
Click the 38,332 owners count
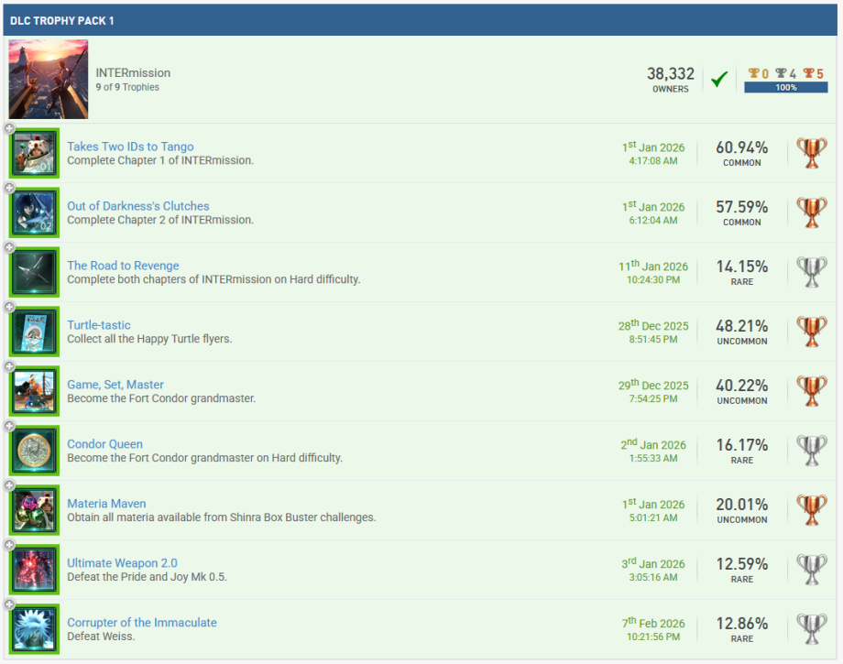(670, 74)
